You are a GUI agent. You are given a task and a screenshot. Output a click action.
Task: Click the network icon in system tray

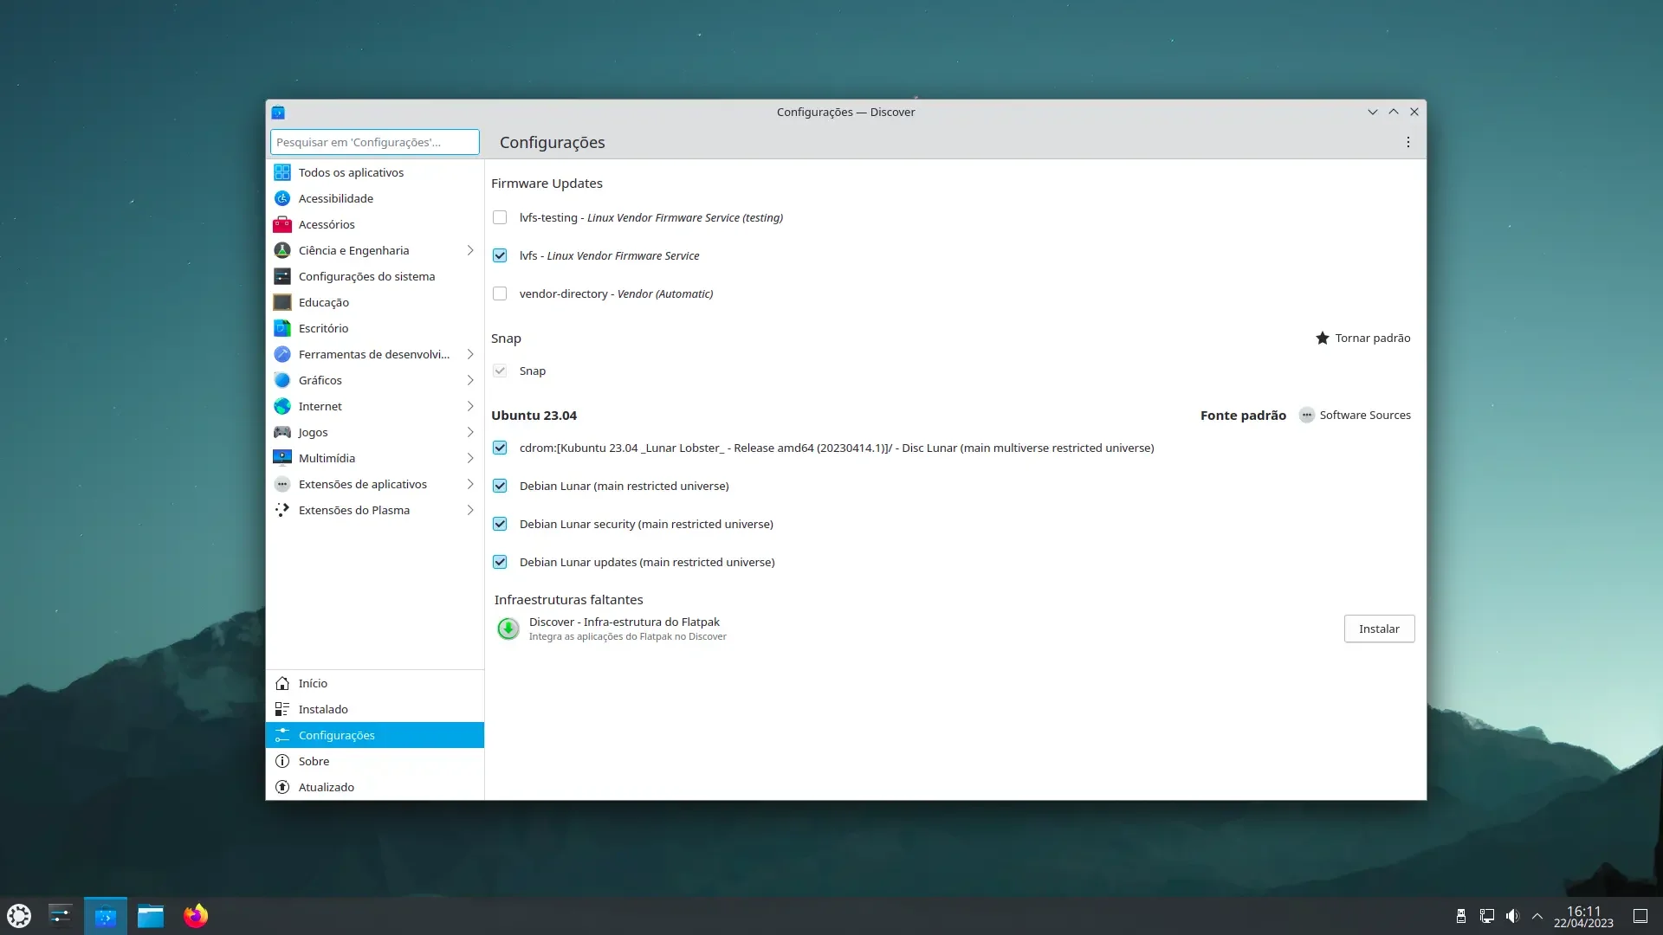1487,916
